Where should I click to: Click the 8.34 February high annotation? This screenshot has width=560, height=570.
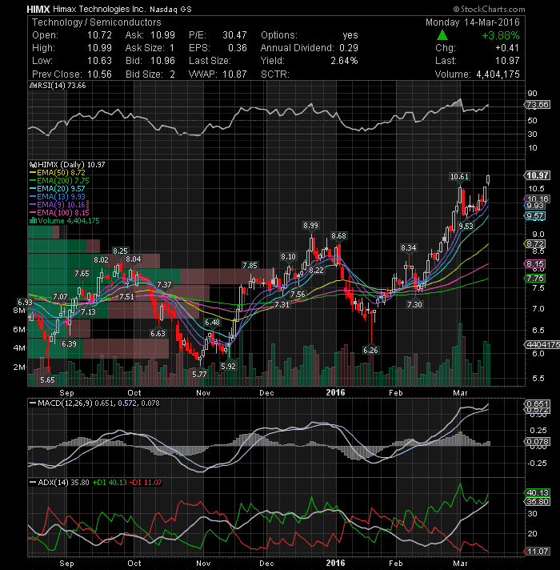[x=408, y=248]
